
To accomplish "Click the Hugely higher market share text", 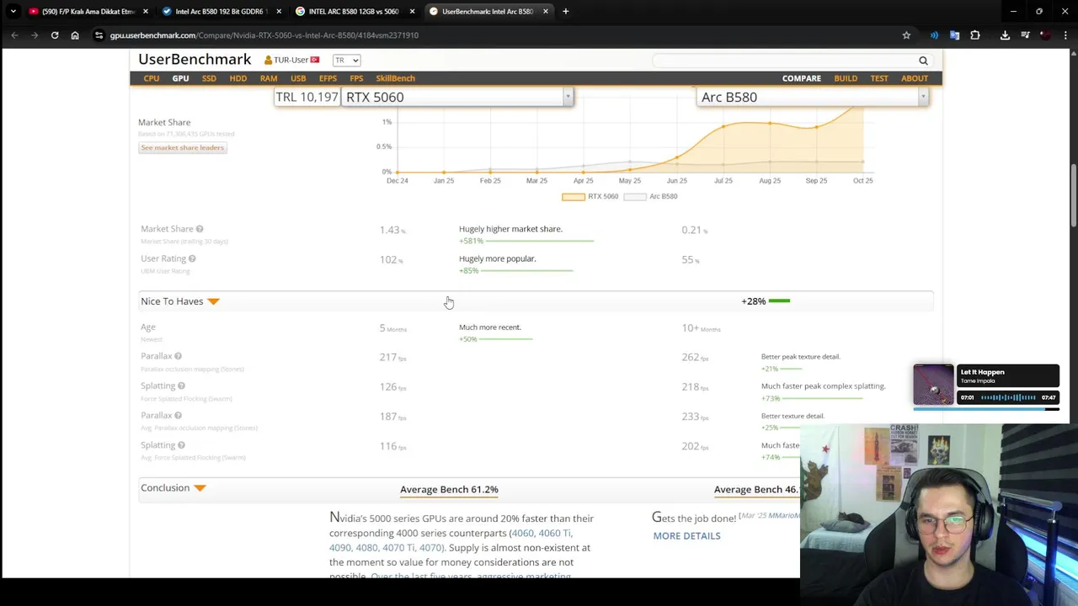I will (x=510, y=229).
